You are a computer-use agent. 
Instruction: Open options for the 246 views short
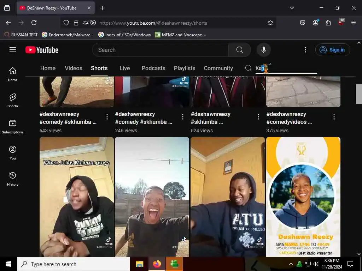[x=183, y=117]
